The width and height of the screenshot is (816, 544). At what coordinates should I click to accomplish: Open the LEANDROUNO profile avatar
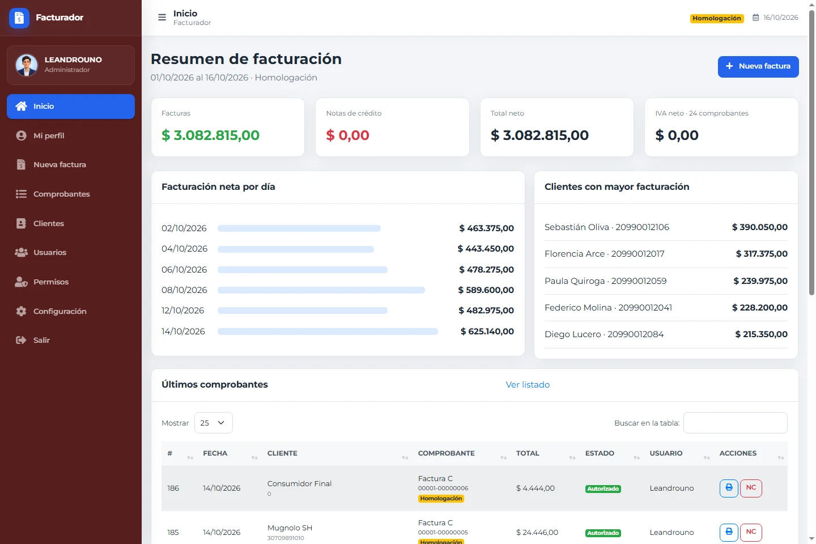pyautogui.click(x=27, y=65)
